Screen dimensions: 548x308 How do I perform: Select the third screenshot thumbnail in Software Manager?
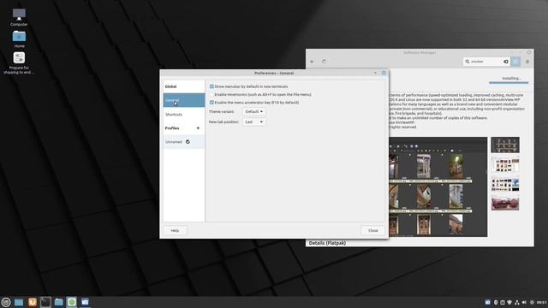[x=505, y=184]
